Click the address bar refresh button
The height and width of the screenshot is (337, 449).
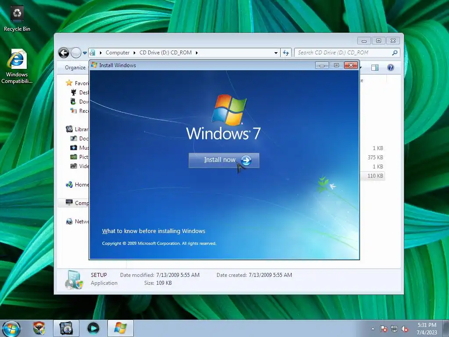286,53
